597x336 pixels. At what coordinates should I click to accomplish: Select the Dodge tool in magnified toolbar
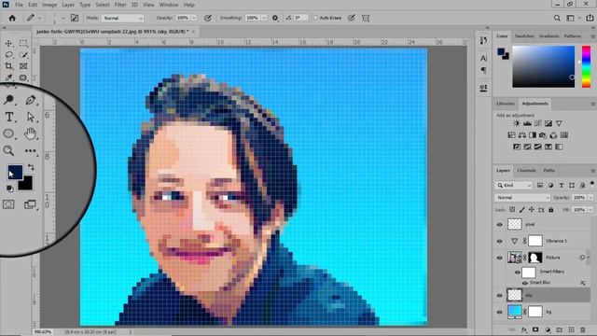8,100
